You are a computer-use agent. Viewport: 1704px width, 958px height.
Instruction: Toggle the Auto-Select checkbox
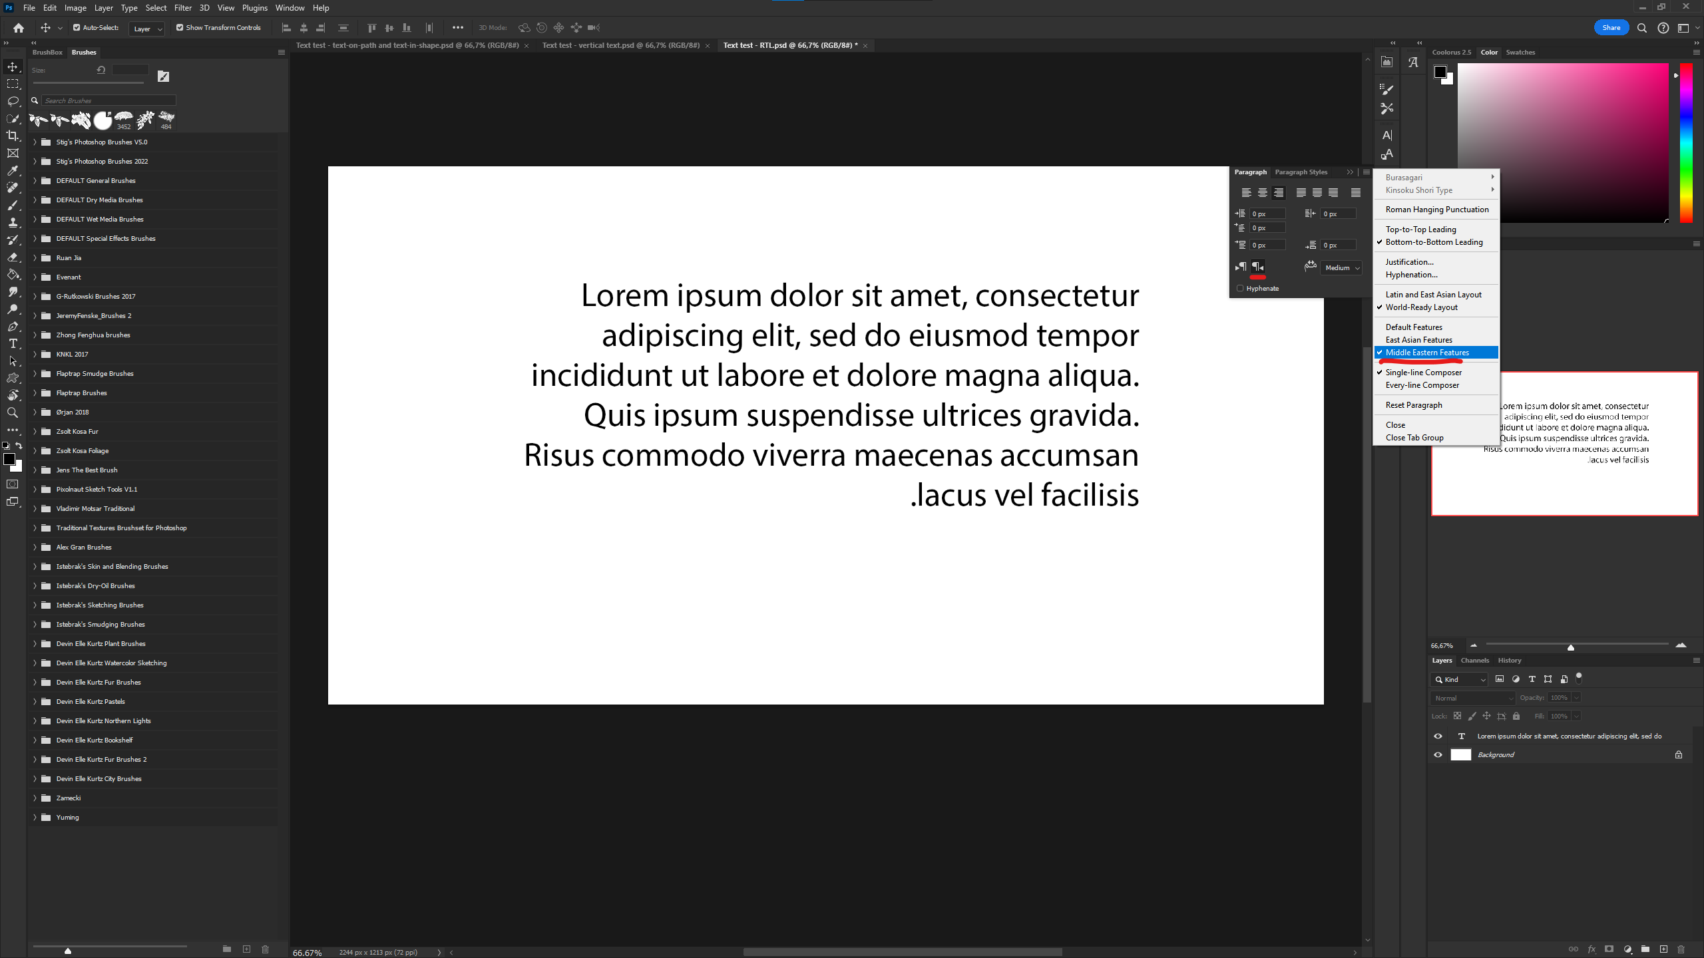(x=77, y=28)
